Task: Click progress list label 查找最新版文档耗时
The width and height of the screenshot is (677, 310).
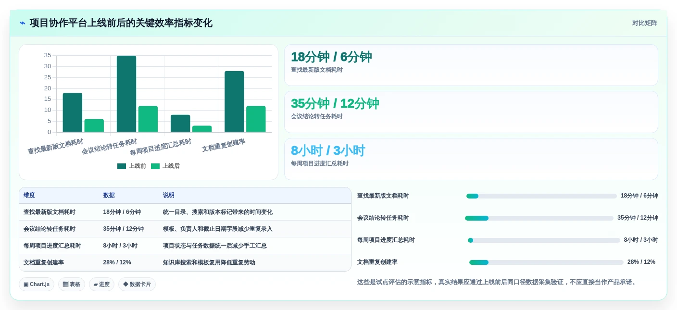Action: (383, 196)
